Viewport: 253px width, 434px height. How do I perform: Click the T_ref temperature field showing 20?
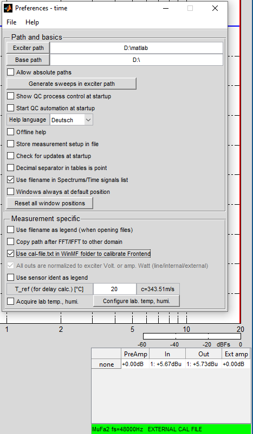pos(115,289)
